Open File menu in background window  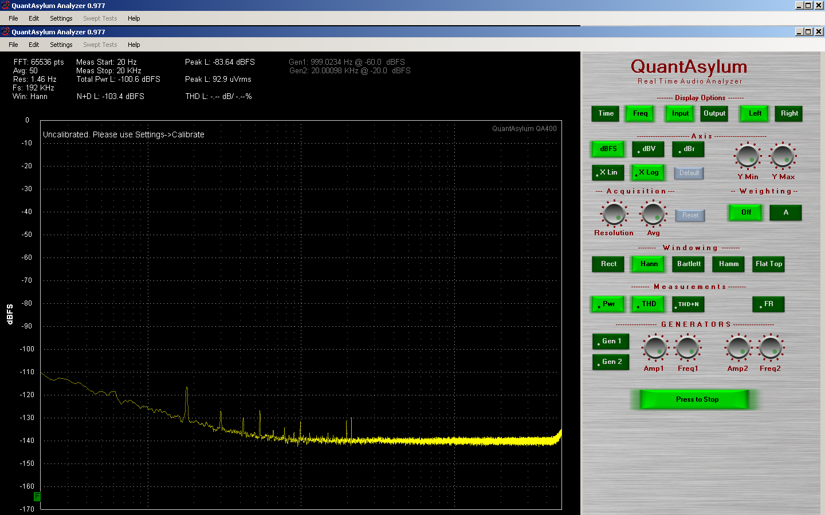13,18
